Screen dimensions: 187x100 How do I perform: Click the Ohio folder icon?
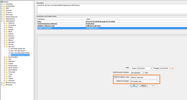pyautogui.click(x=7, y=59)
